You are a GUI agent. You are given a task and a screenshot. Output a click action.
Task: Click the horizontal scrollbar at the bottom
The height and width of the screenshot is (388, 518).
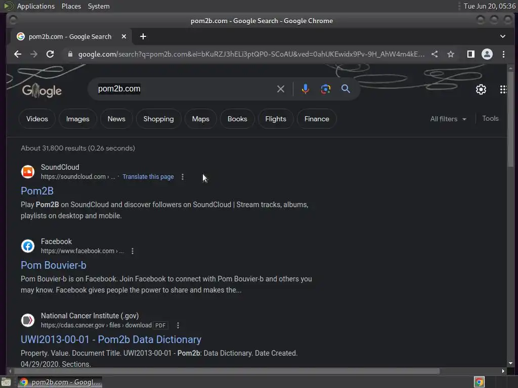(226, 371)
